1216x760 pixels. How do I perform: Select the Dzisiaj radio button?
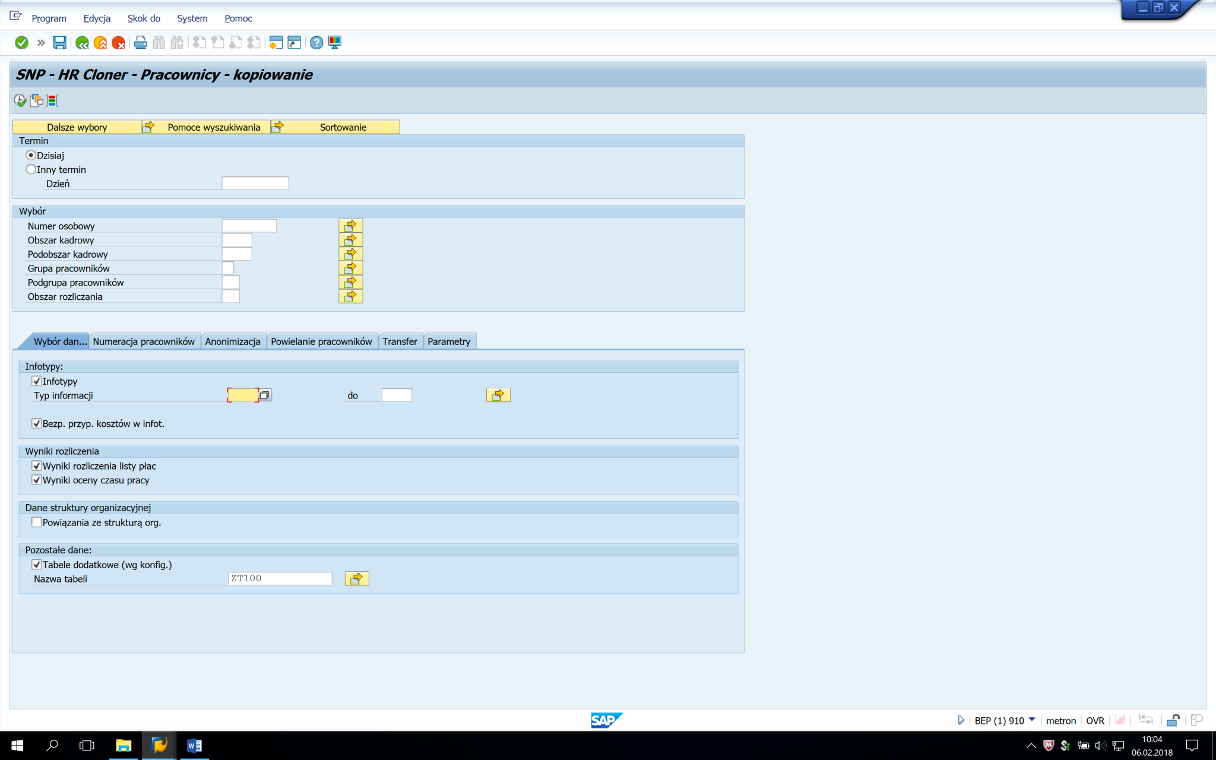(31, 155)
